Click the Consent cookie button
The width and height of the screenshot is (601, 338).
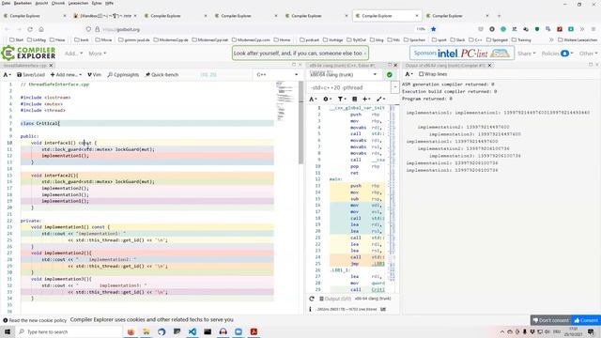tap(586, 320)
